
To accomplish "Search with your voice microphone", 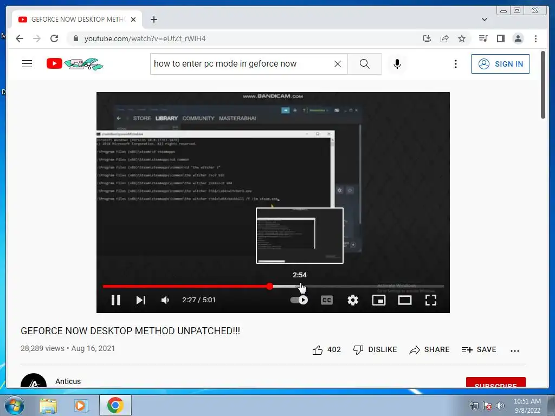I will pos(397,64).
